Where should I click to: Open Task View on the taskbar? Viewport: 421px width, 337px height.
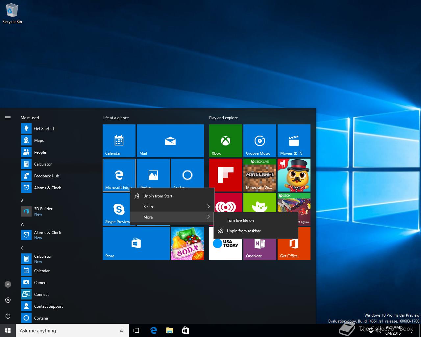pyautogui.click(x=137, y=330)
